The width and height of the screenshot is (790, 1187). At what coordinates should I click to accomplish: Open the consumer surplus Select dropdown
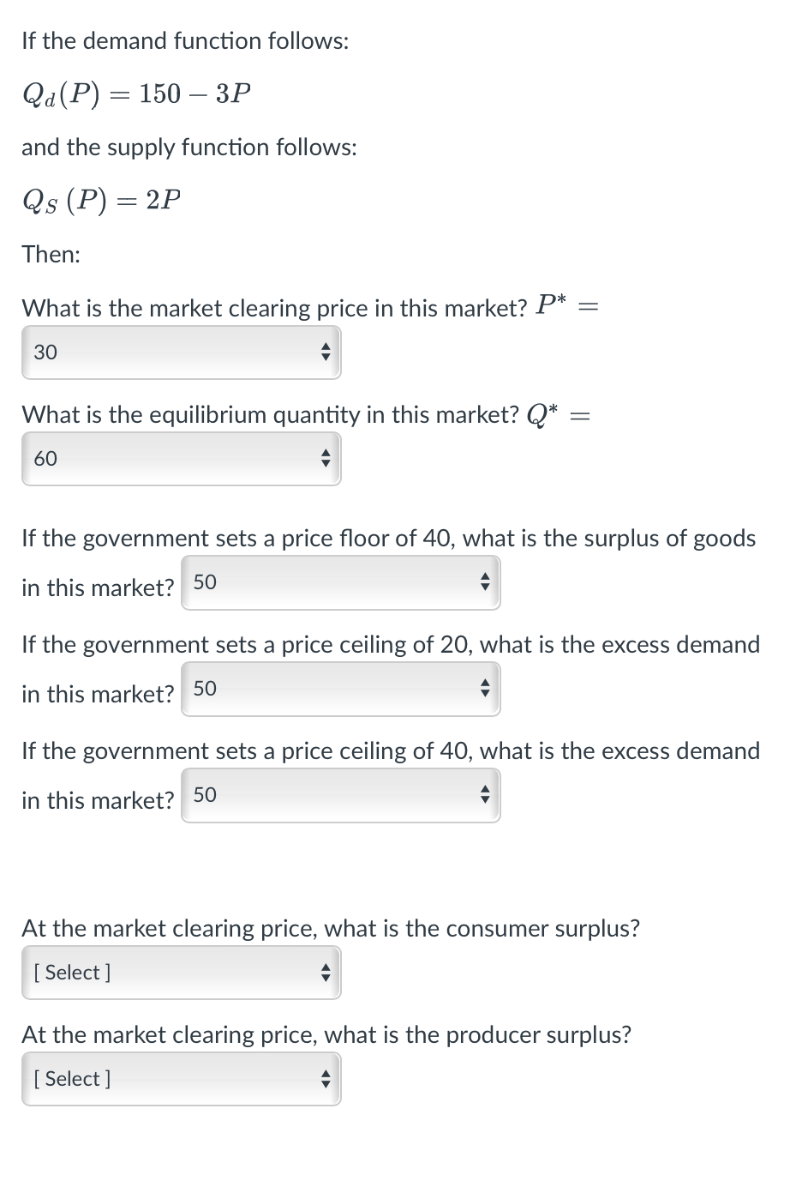[x=181, y=973]
